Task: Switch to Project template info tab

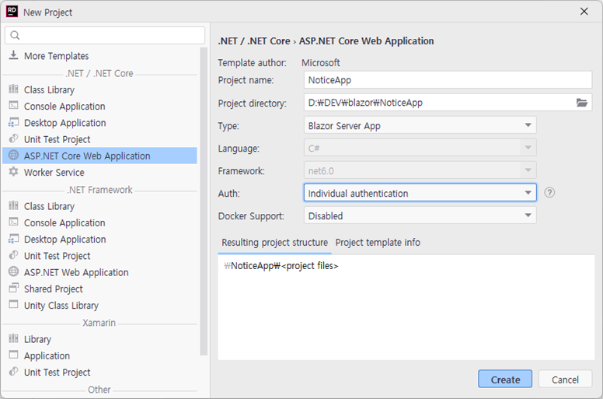Action: pos(378,243)
